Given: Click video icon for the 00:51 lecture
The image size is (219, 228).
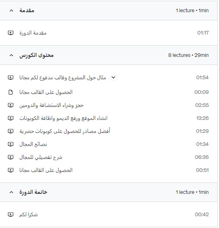Looking at the screenshot, I should pyautogui.click(x=11, y=170).
